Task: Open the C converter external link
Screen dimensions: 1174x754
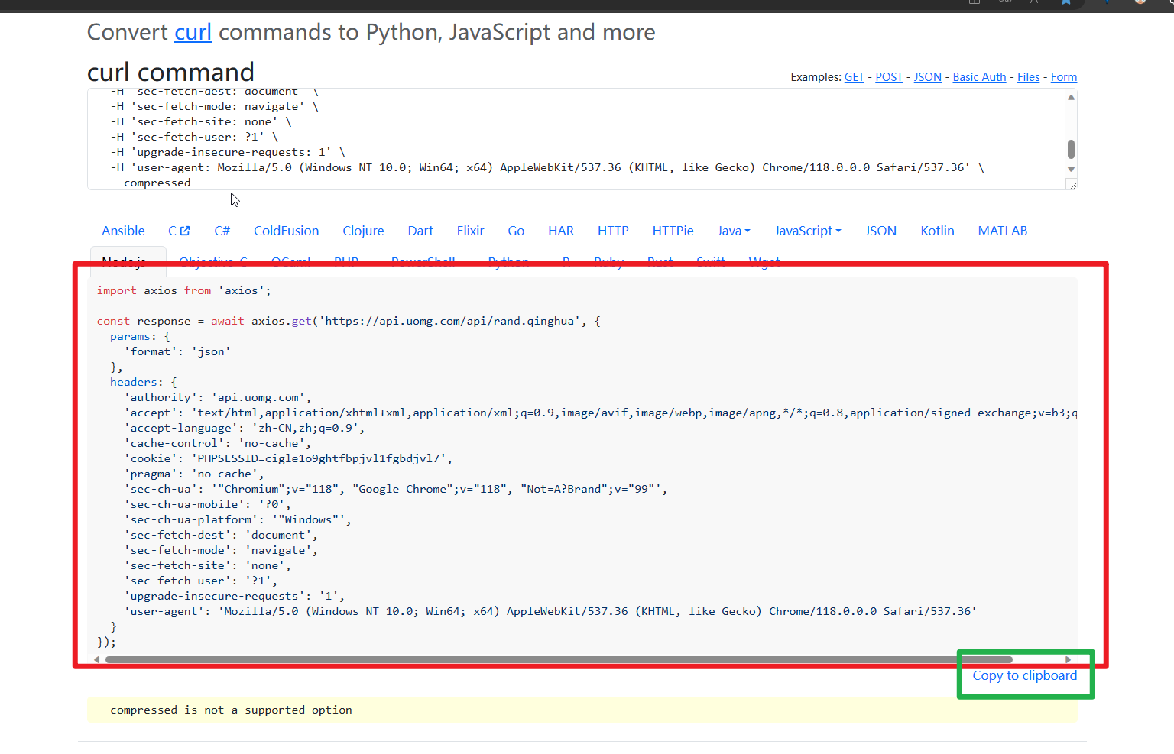Action: pyautogui.click(x=179, y=231)
